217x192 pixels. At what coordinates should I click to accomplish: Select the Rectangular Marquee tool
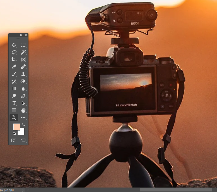(x=23, y=45)
